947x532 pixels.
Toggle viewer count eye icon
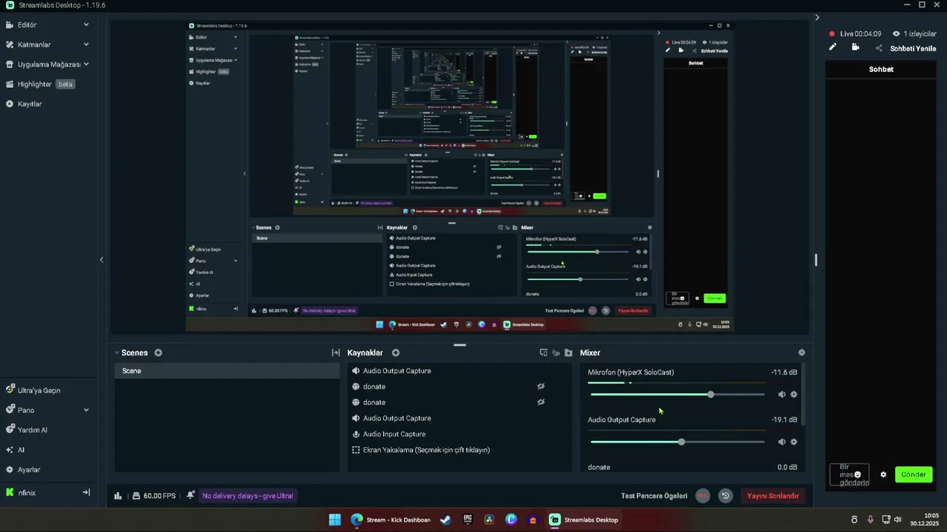pyautogui.click(x=896, y=34)
